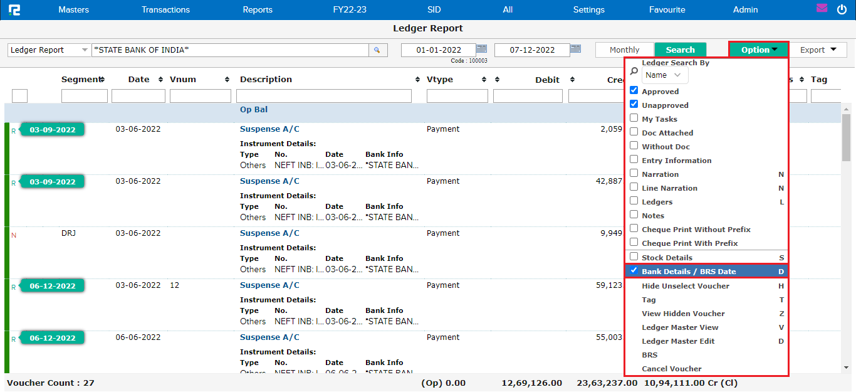Open the purple mail envelope icon
856x392 pixels.
822,9
